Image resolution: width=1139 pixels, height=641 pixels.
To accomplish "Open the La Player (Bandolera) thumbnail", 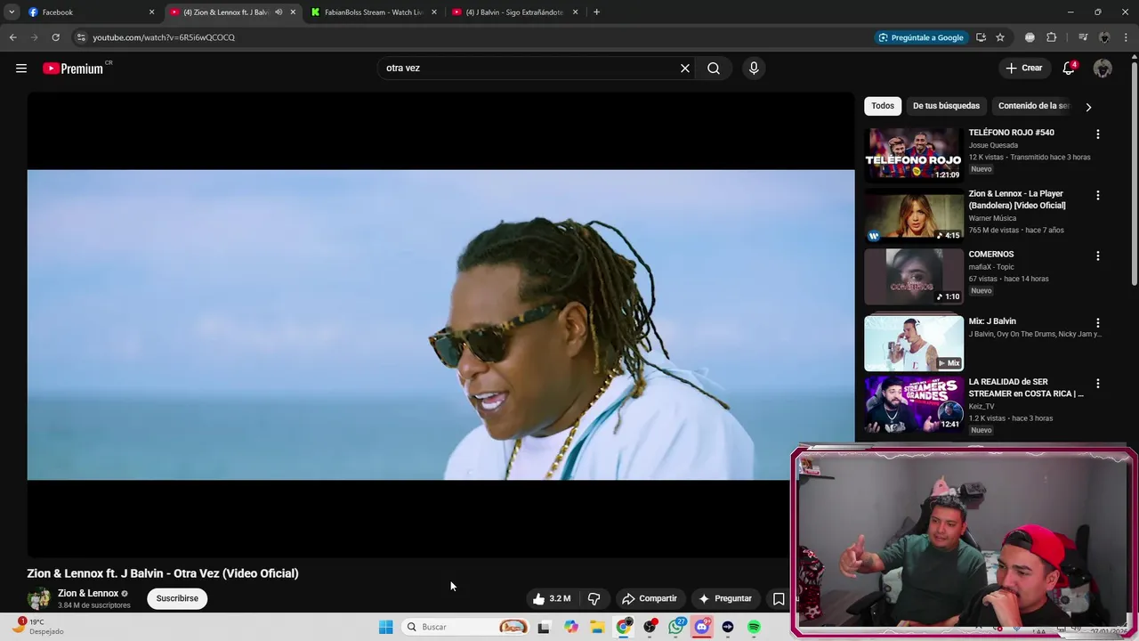I will point(914,215).
